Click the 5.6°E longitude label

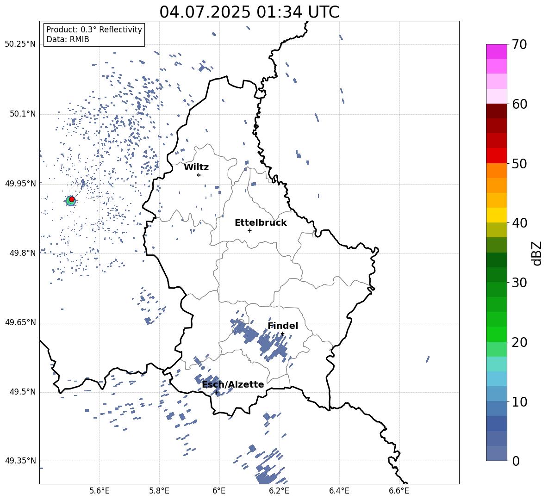pos(100,491)
